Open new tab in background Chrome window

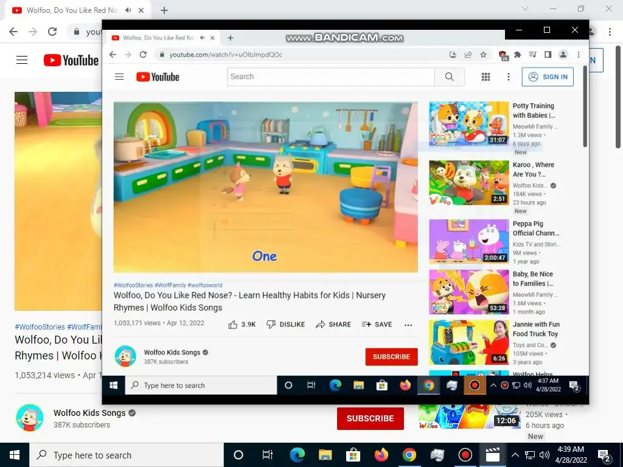(x=164, y=10)
